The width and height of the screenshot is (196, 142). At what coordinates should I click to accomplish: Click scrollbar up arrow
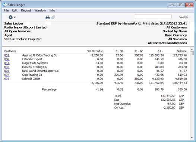(192, 49)
